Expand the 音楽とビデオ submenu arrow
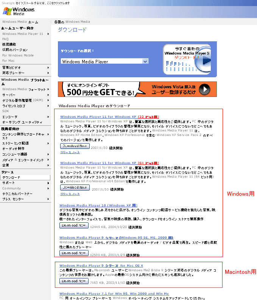This screenshot has width=257, height=300. coord(48,67)
